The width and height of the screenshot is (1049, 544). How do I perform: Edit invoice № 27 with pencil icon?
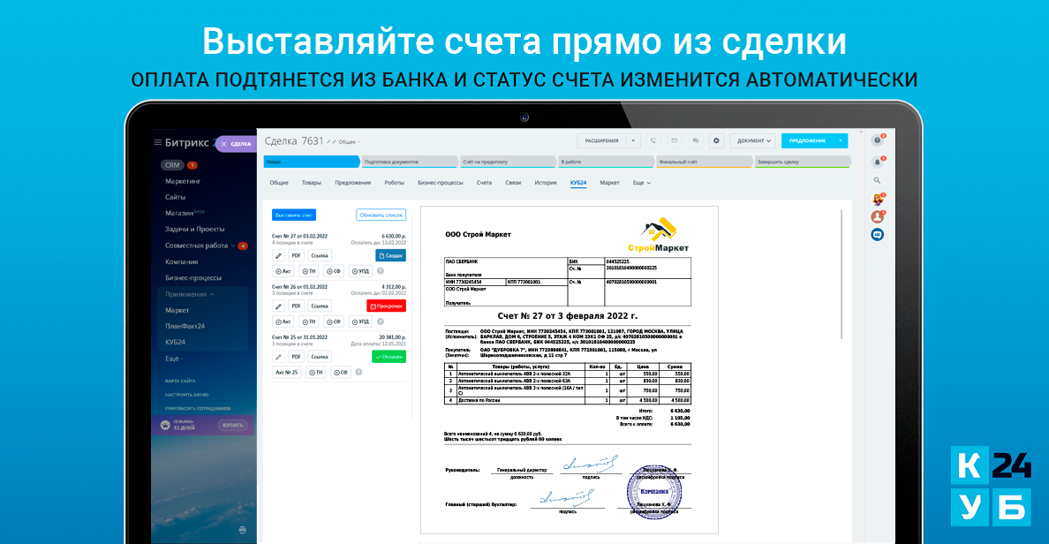click(278, 255)
